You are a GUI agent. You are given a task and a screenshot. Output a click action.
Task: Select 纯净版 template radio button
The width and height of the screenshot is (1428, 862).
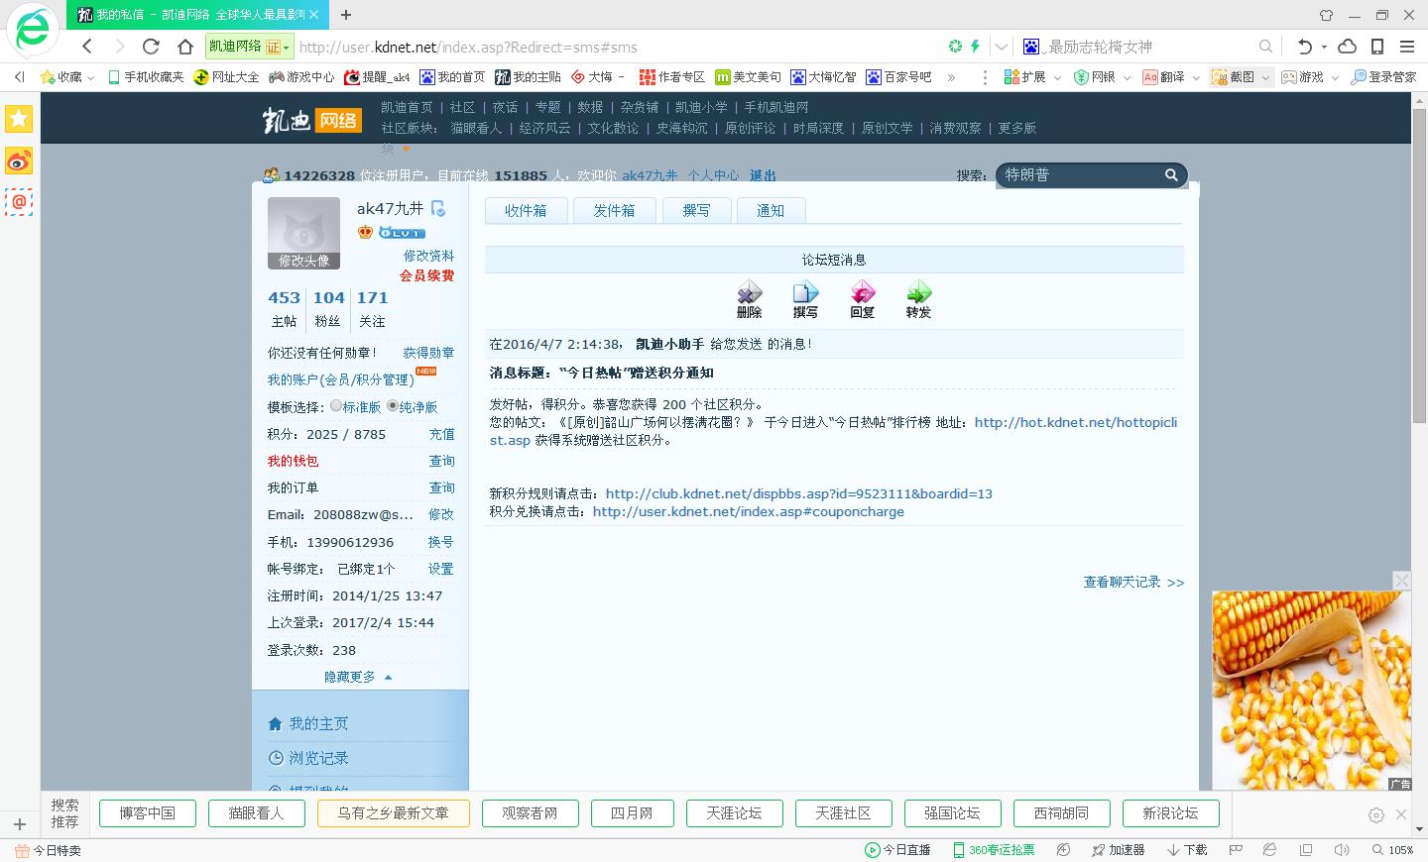(393, 405)
